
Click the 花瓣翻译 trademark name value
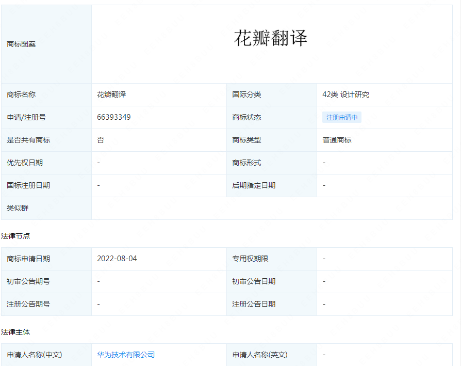[111, 94]
